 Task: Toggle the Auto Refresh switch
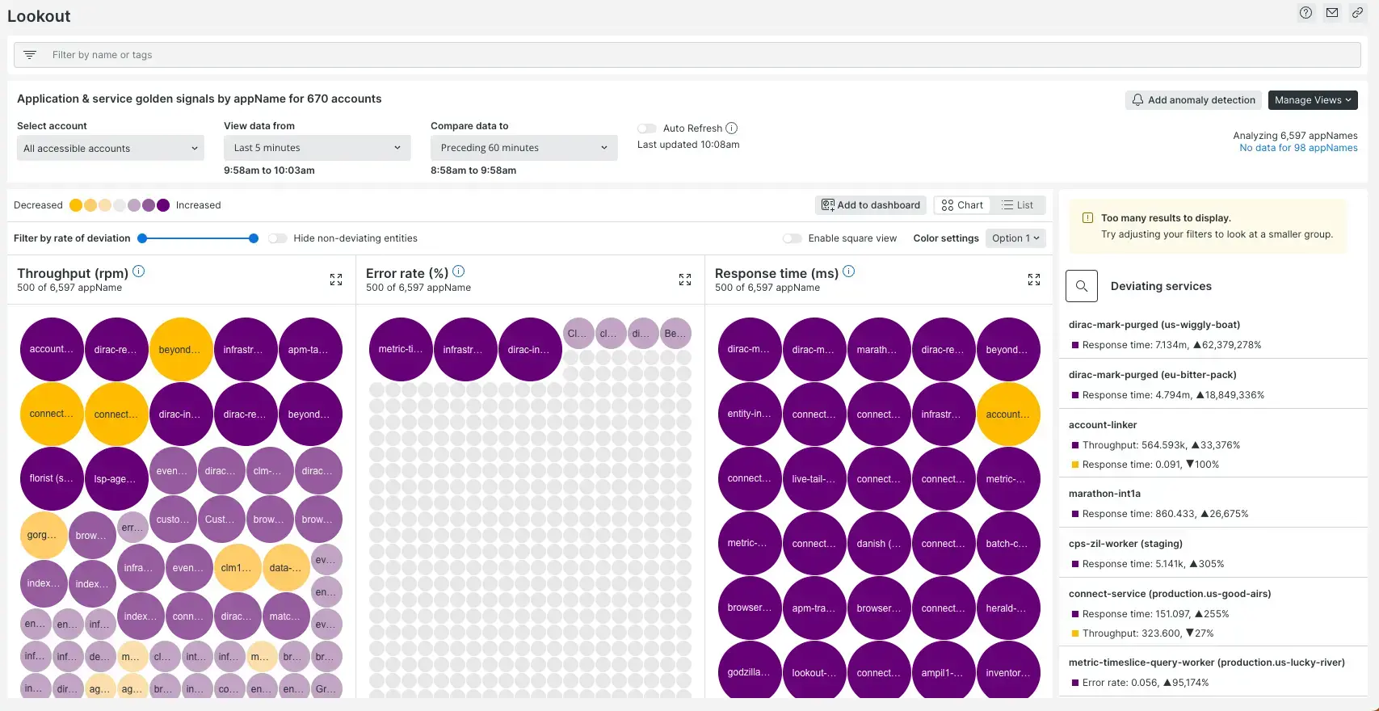(646, 128)
